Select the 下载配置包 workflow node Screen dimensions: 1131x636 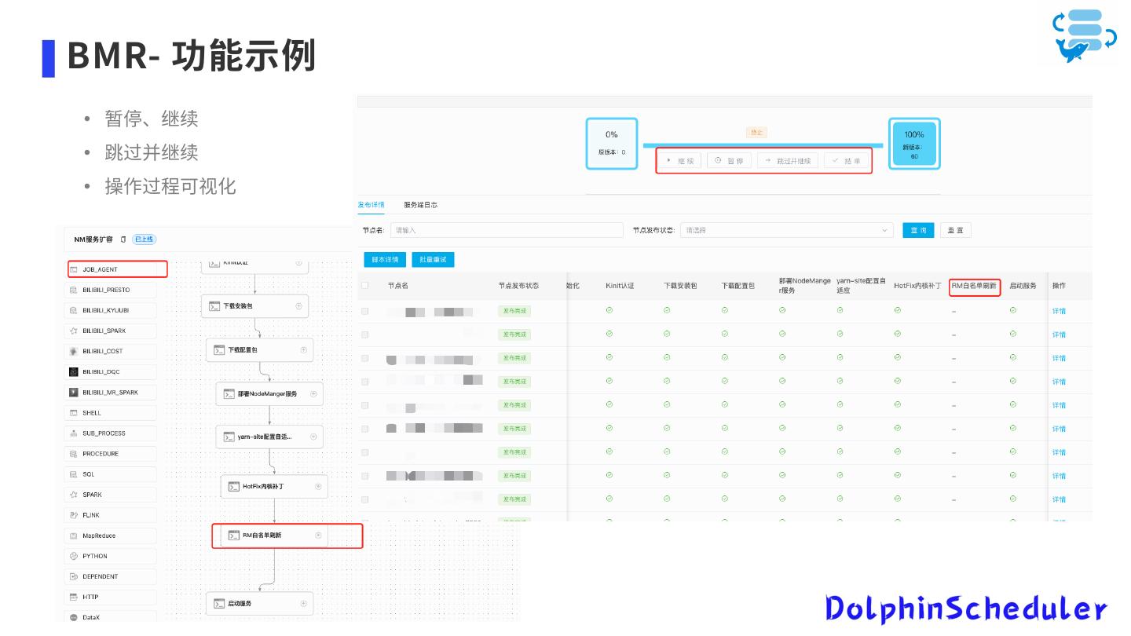coord(260,349)
